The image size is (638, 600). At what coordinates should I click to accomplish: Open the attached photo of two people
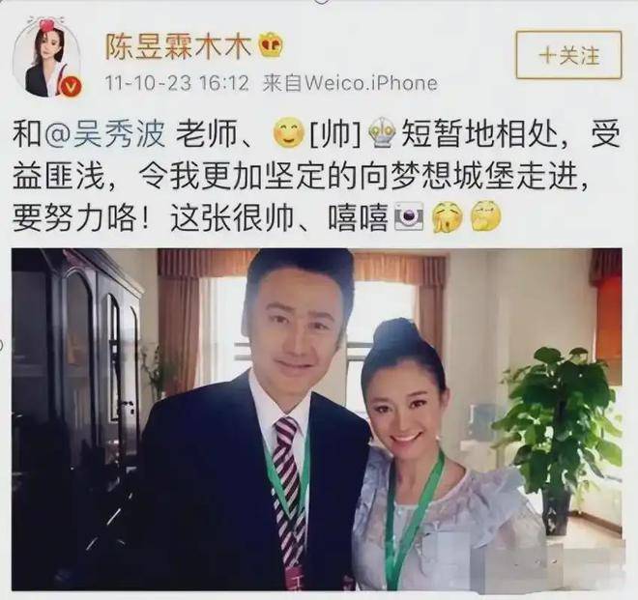point(317,419)
